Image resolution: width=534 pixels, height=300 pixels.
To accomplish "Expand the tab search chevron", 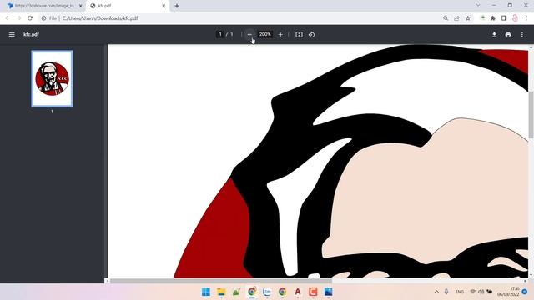I will click(x=478, y=6).
